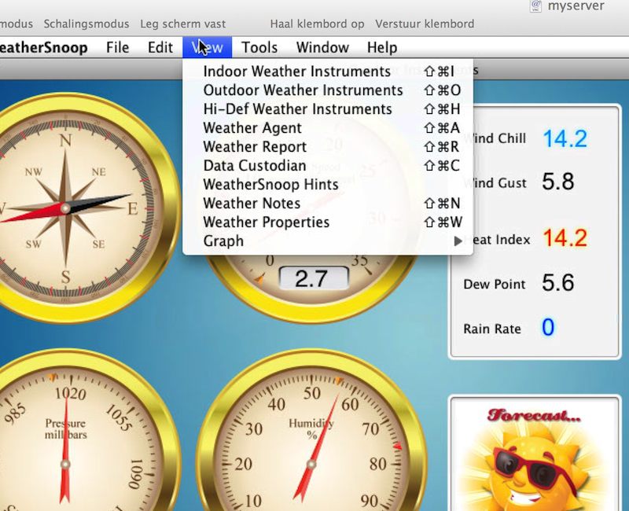Click the Forecast heading text
This screenshot has width=629, height=511.
click(534, 415)
